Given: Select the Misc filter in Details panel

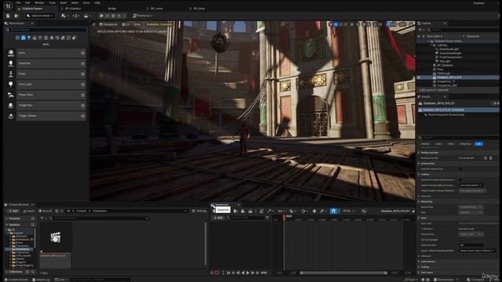Looking at the screenshot, I should click(450, 144).
